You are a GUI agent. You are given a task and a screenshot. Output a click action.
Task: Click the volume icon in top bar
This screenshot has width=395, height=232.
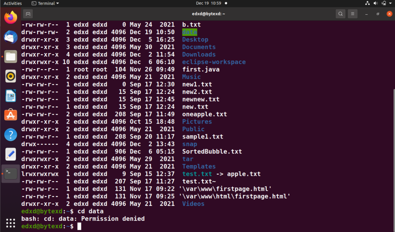tap(376, 3)
